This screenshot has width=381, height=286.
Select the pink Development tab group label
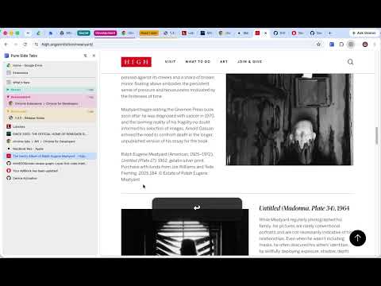coord(106,33)
